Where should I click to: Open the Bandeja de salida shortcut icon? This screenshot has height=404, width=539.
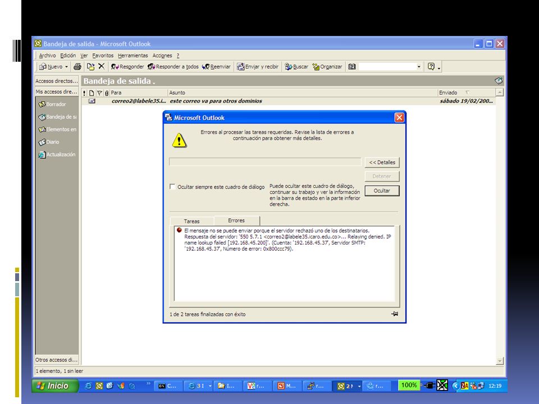[x=42, y=117]
